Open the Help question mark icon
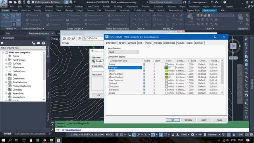 pyautogui.click(x=225, y=2)
